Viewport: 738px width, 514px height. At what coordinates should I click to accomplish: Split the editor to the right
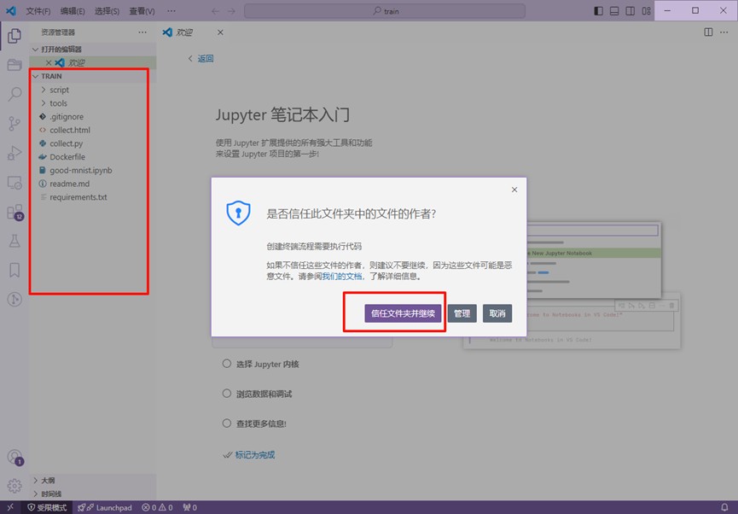click(x=708, y=32)
